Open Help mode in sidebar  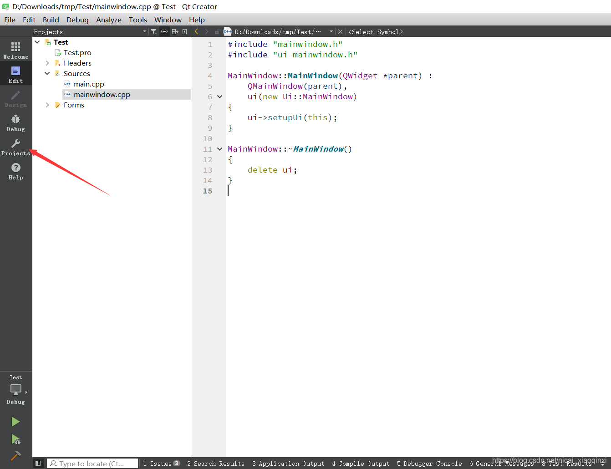pyautogui.click(x=16, y=171)
